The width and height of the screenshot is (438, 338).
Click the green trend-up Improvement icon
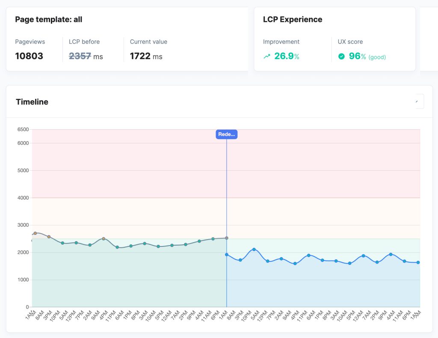click(267, 56)
